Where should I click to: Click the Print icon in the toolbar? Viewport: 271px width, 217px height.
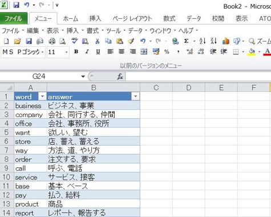point(52,41)
